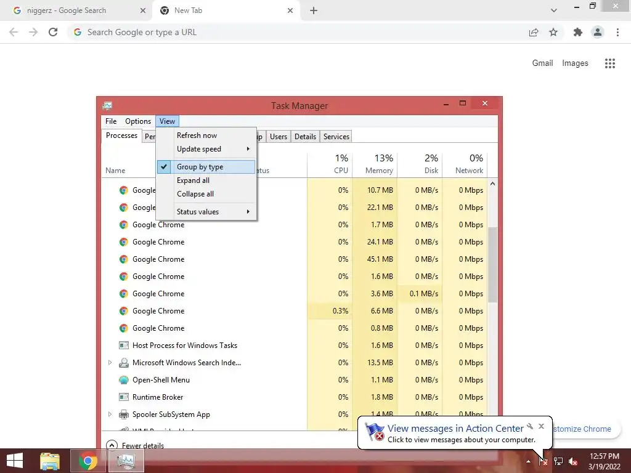Choose Expand all in View menu
Viewport: 631px width, 473px height.
206,180
